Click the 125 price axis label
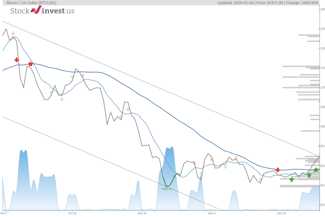Screen dimensions: 325x217 pyautogui.click(x=322, y=29)
